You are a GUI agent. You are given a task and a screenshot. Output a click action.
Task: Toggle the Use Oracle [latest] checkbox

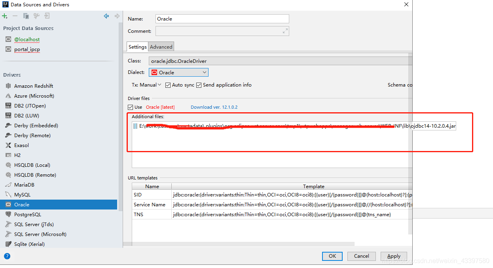(x=131, y=107)
